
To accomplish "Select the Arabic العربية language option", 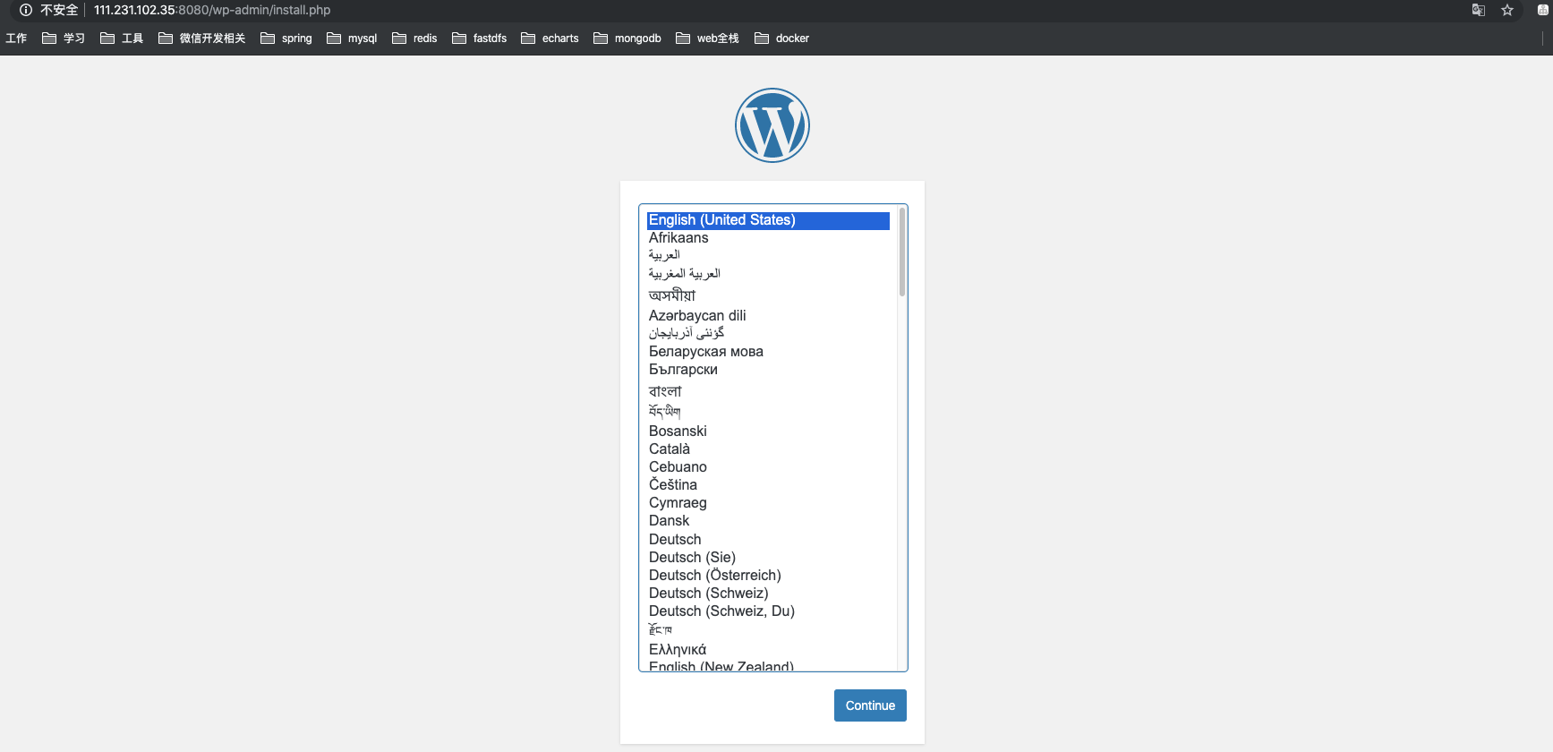I will (x=768, y=255).
